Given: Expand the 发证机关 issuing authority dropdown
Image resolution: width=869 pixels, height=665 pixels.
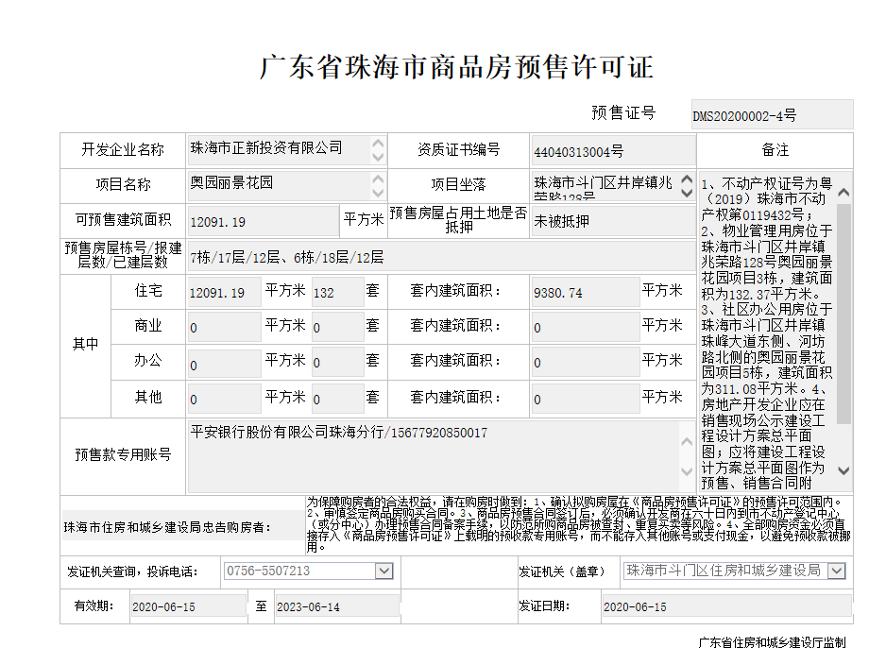Looking at the screenshot, I should click(x=837, y=571).
